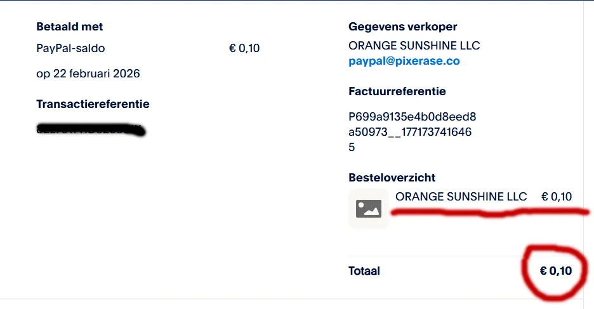Image resolution: width=594 pixels, height=309 pixels.
Task: Click the red underline below the order item
Action: tap(489, 213)
